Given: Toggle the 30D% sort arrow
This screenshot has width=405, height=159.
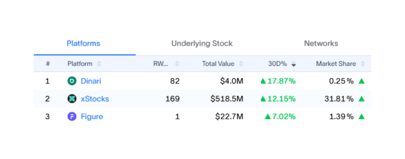Looking at the screenshot, I should click(x=294, y=64).
